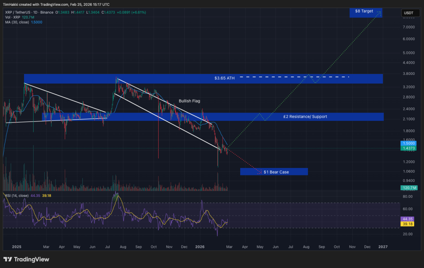Click the TradingView logo at bottom left
The image size is (424, 268).
(26, 259)
